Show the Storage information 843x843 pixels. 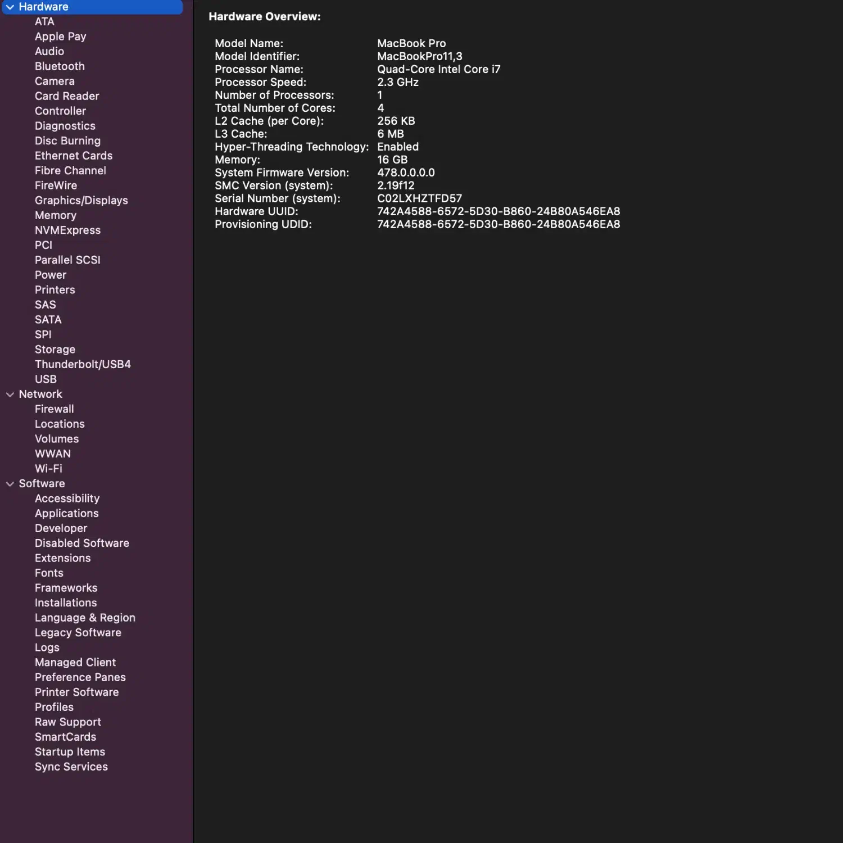point(55,350)
